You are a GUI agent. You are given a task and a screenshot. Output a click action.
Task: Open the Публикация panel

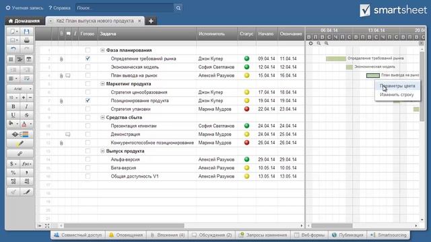point(347,235)
